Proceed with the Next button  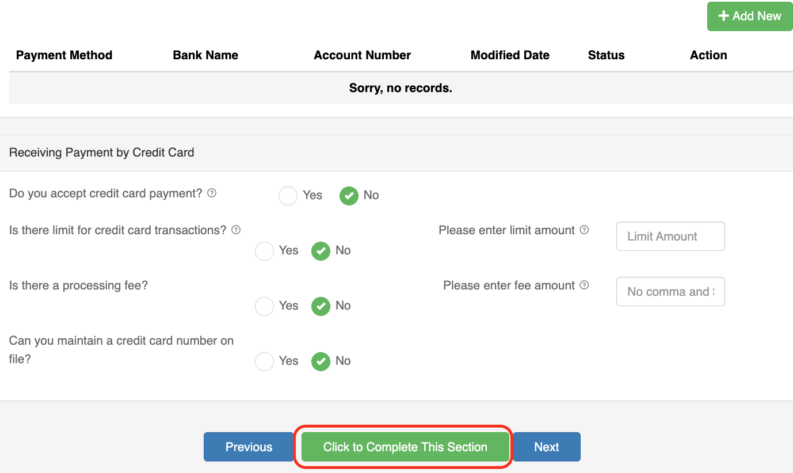[546, 447]
